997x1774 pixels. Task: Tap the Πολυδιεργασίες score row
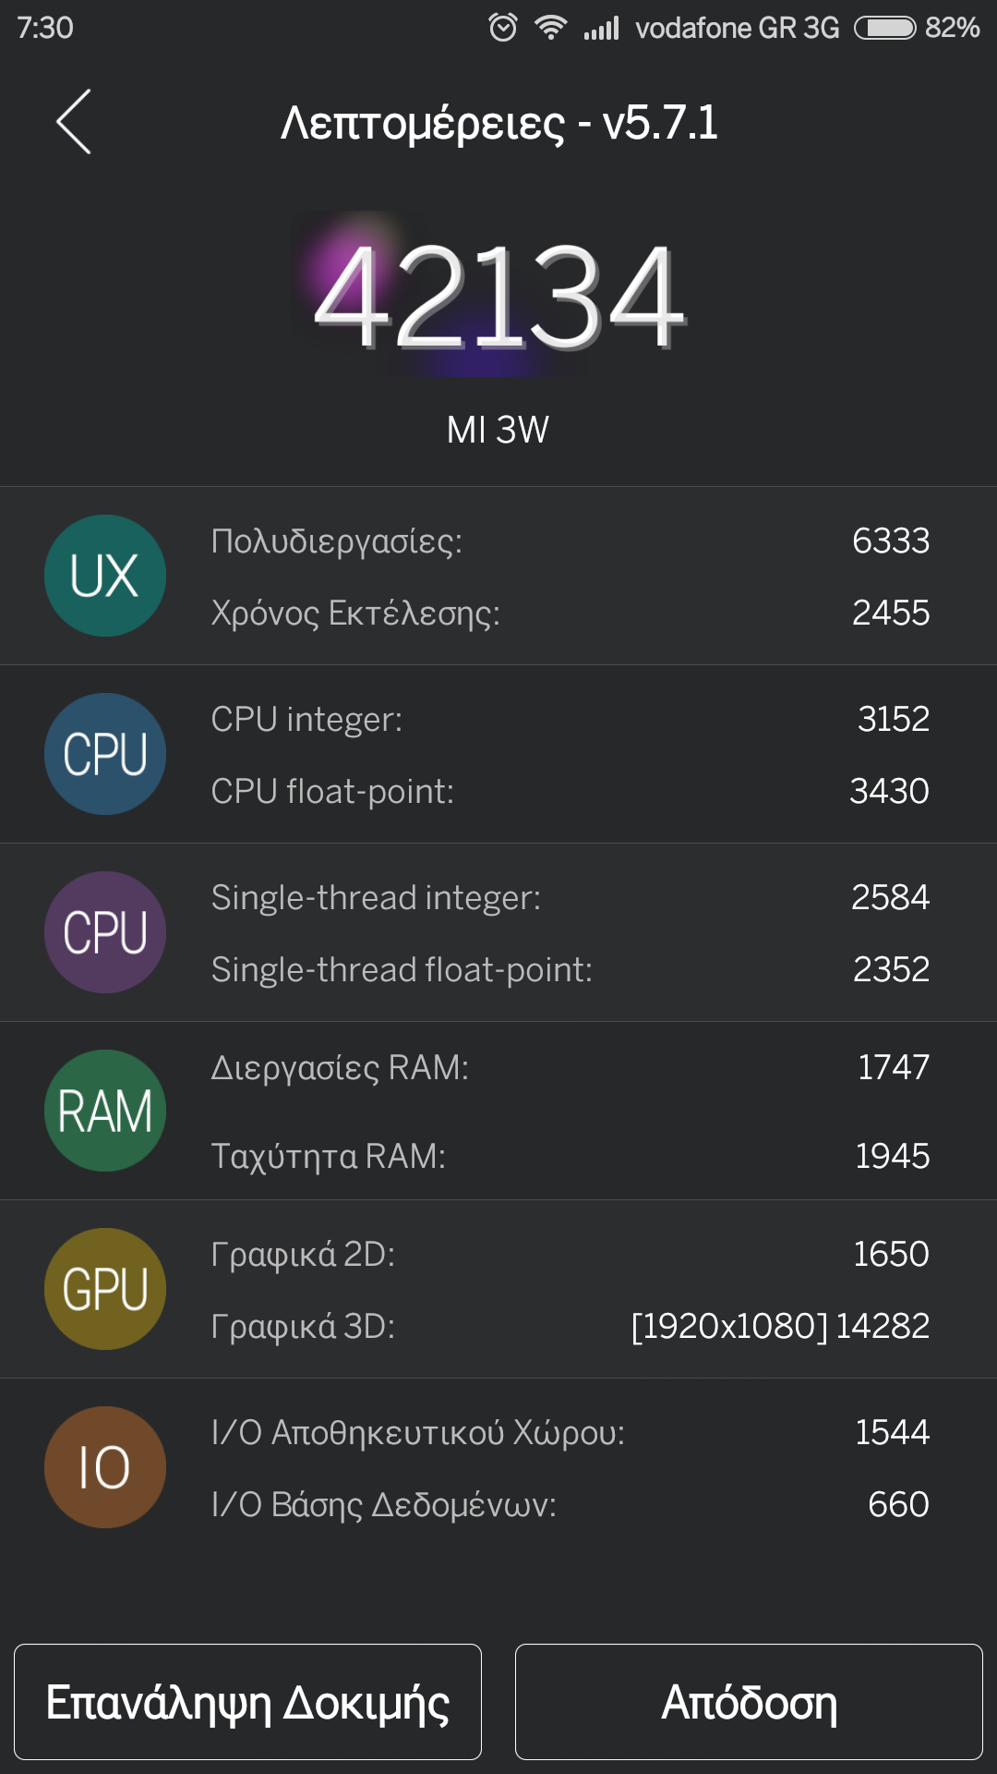569,541
